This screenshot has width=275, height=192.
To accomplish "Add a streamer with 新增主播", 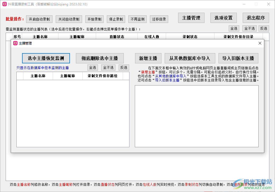I will (x=148, y=58).
